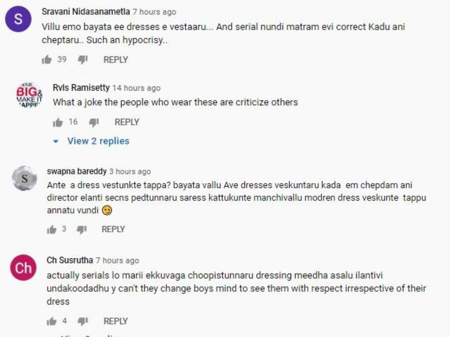The width and height of the screenshot is (450, 337).
Task: Reply to Sravani Nidasanametla's comment
Action: 115,60
